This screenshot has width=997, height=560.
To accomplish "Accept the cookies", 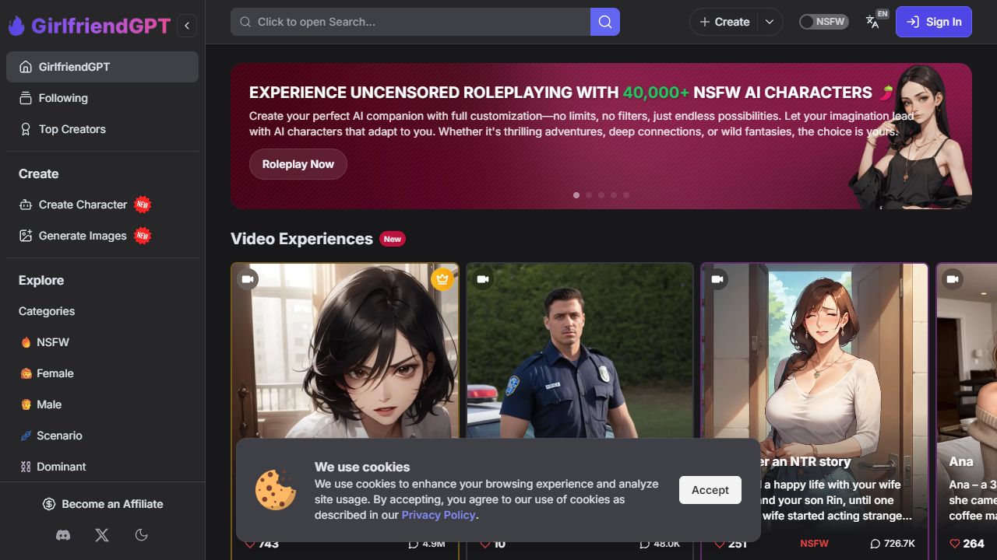I will pyautogui.click(x=710, y=490).
